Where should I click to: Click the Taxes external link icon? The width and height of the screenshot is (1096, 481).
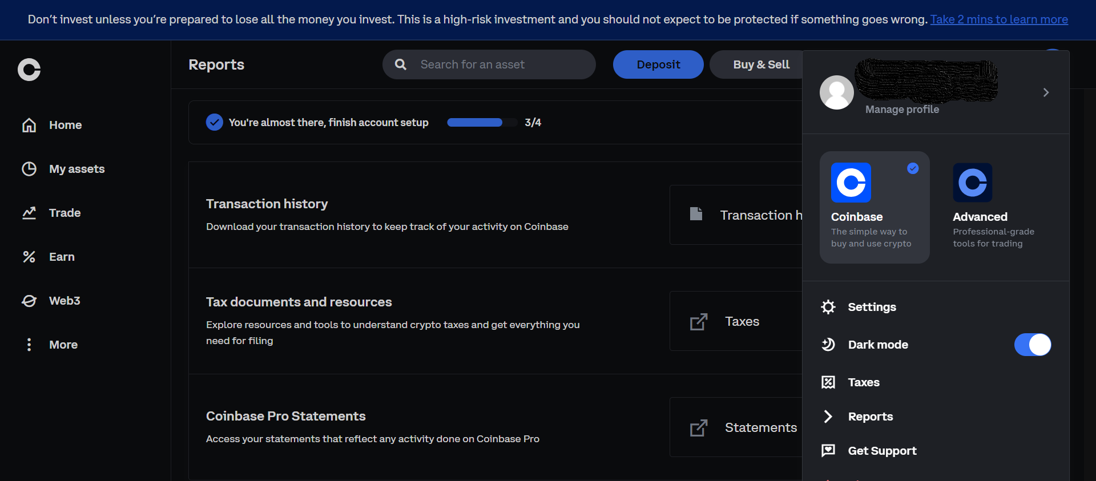(699, 321)
